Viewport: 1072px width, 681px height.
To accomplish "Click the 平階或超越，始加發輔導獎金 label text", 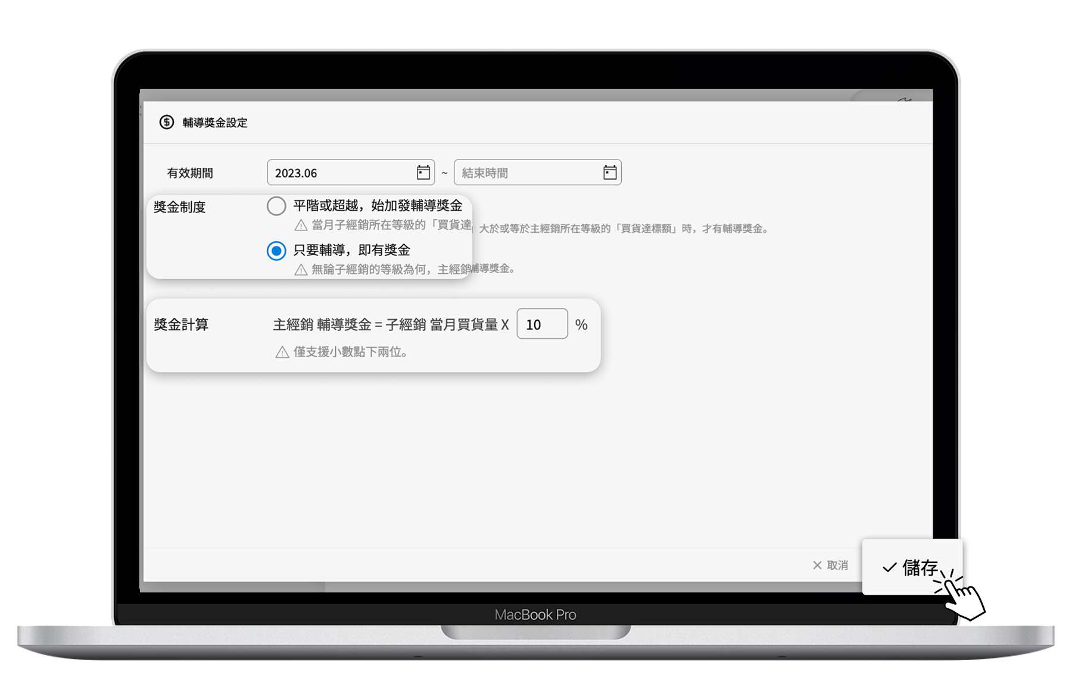I will click(378, 206).
